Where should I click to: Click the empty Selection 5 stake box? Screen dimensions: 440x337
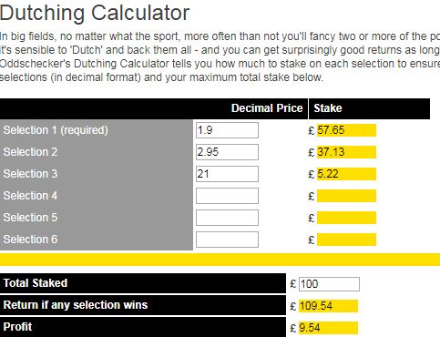[x=346, y=218]
